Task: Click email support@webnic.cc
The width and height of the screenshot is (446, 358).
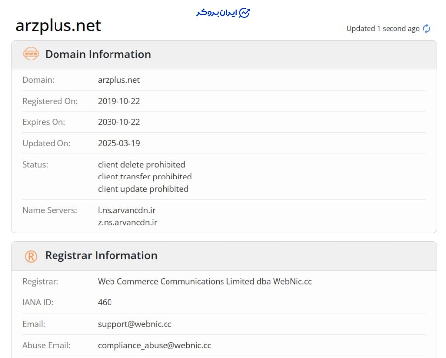Action: tap(134, 324)
